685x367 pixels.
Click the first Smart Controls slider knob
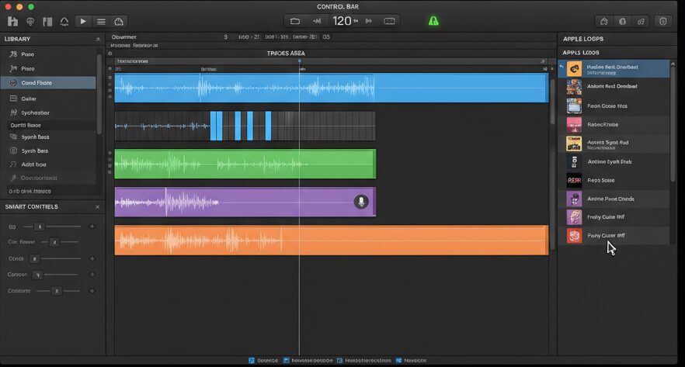(x=39, y=227)
